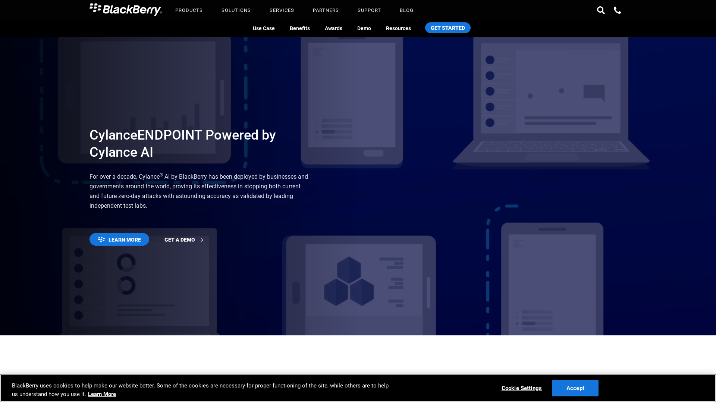Click the LEARN MORE button
The width and height of the screenshot is (716, 402).
tap(119, 239)
